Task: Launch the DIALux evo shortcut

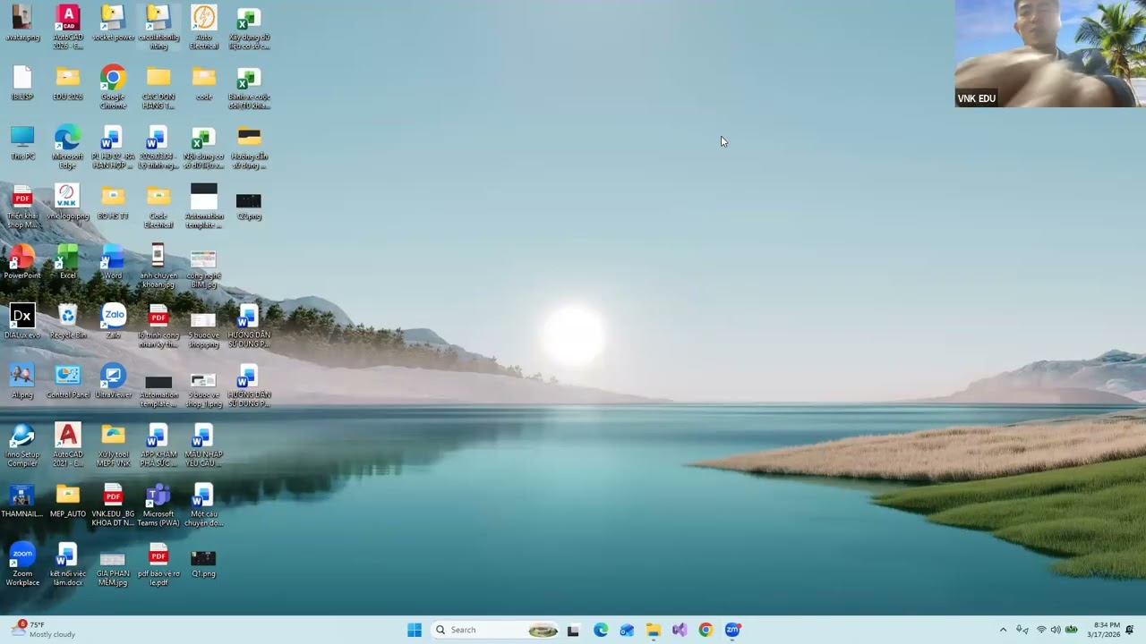Action: click(x=22, y=322)
